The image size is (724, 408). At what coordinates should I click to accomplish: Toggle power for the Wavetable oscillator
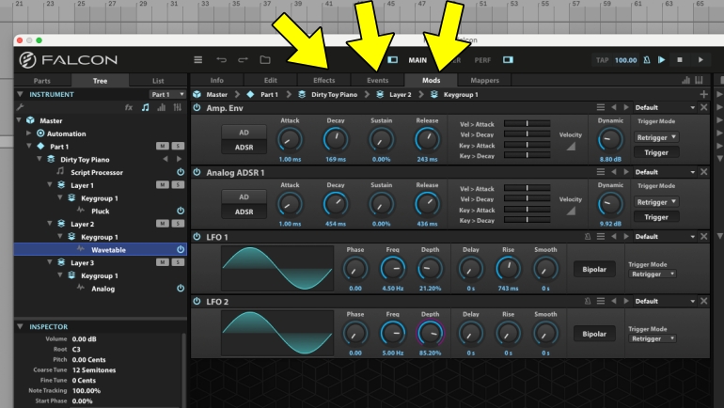pos(181,249)
